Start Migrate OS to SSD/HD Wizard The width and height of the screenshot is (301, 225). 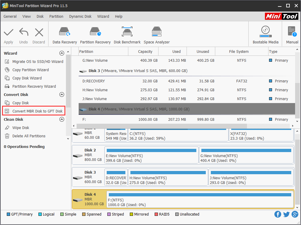coord(34,61)
